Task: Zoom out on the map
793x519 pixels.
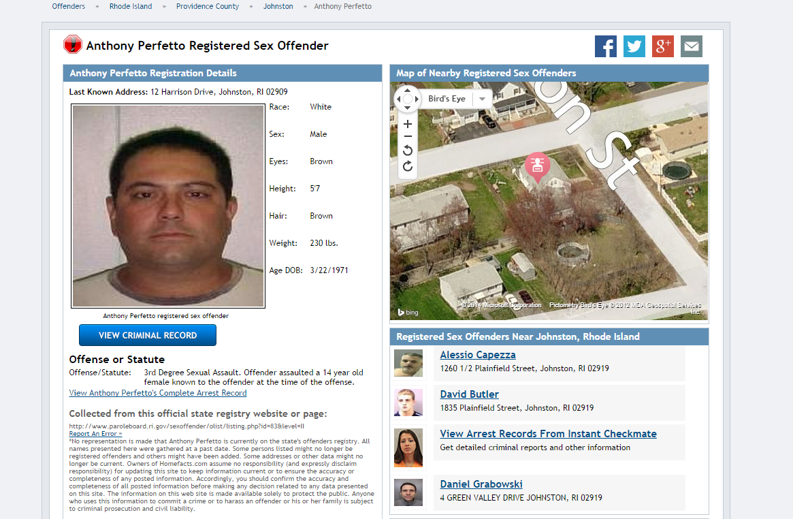Action: click(x=408, y=137)
